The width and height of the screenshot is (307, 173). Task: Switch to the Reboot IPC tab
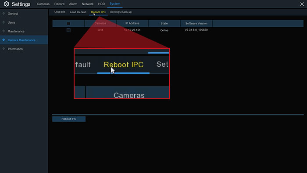pos(98,12)
